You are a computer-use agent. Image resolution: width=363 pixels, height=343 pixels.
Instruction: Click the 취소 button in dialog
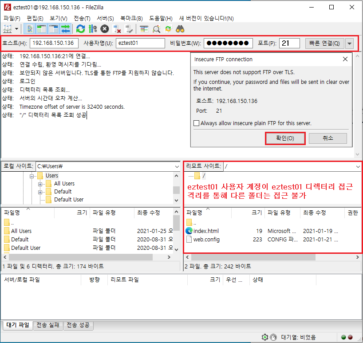tap(327, 138)
